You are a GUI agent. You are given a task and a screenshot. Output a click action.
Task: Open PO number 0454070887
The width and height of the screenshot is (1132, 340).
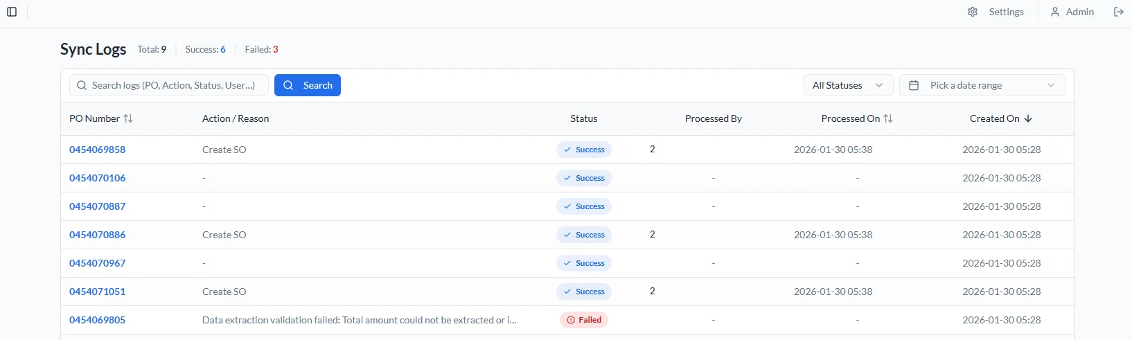coord(98,206)
